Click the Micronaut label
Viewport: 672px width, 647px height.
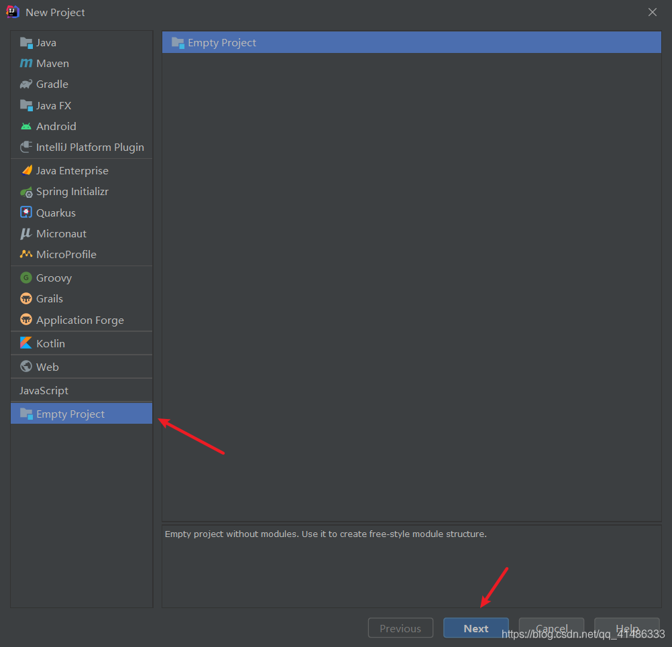click(x=61, y=233)
